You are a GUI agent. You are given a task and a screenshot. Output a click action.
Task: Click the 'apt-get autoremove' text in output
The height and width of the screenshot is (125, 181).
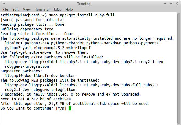coord(31,52)
